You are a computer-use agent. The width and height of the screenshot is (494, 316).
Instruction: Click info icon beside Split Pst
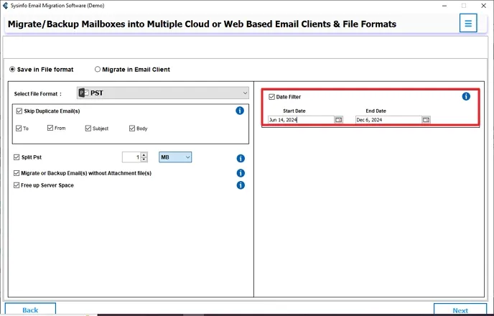click(x=241, y=158)
